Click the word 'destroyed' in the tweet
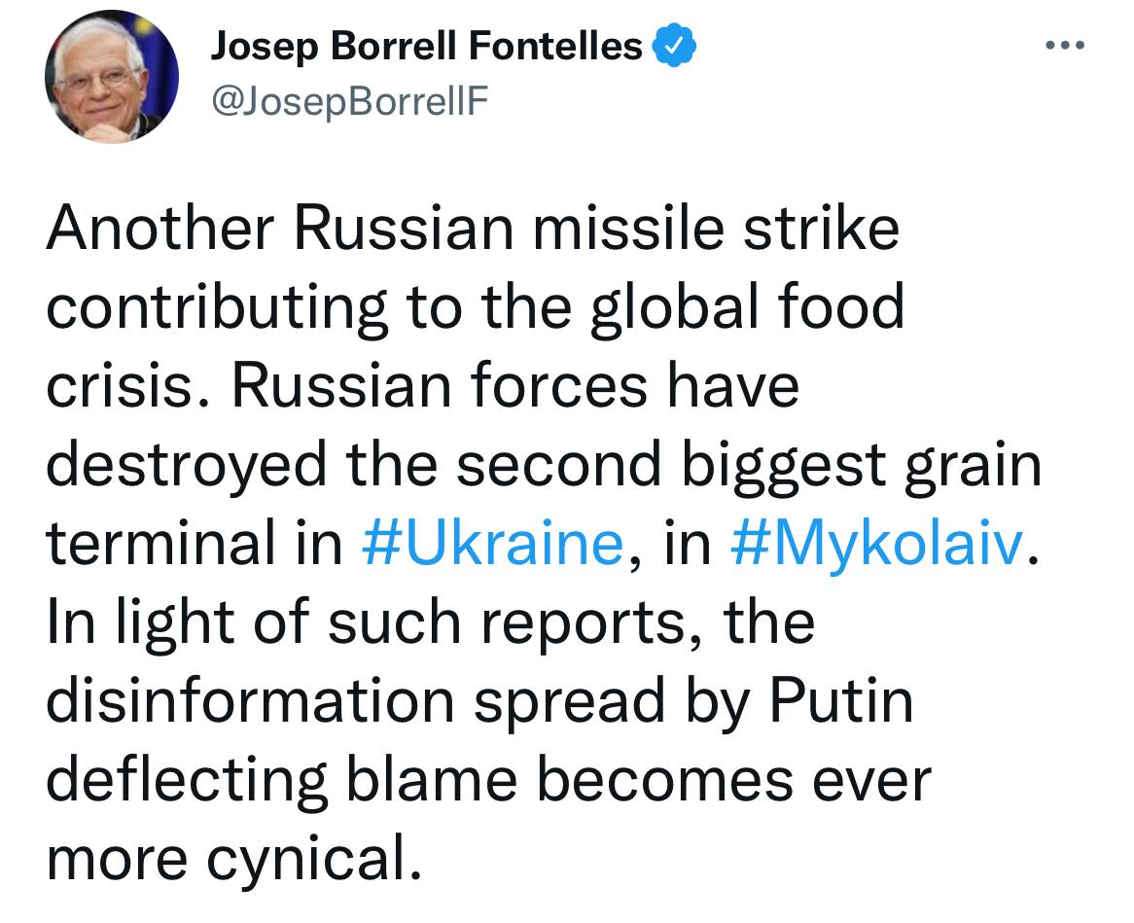Screen dimensions: 1134x923 tap(187, 465)
